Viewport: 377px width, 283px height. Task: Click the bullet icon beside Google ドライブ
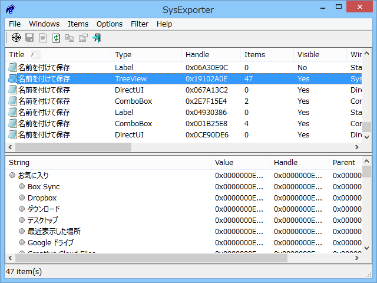coord(22,242)
